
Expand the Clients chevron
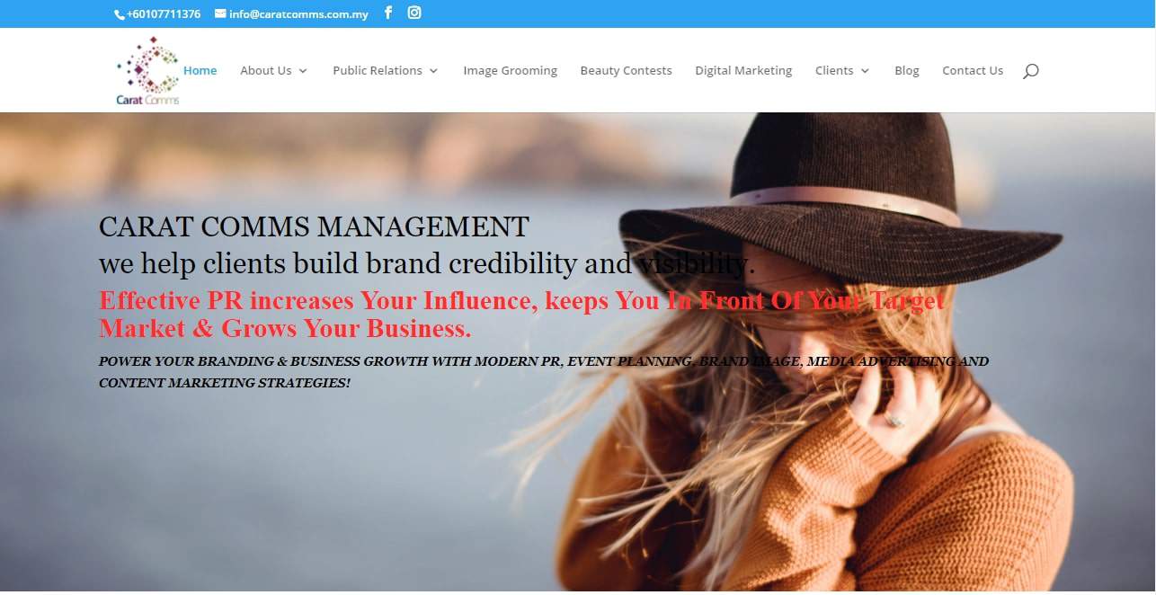point(865,71)
